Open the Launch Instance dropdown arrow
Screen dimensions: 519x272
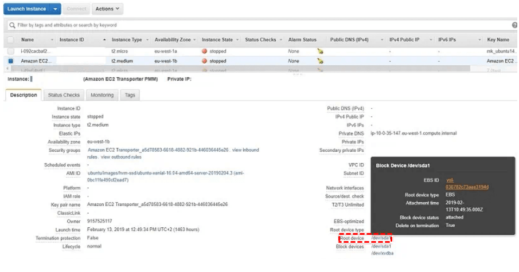click(x=55, y=9)
